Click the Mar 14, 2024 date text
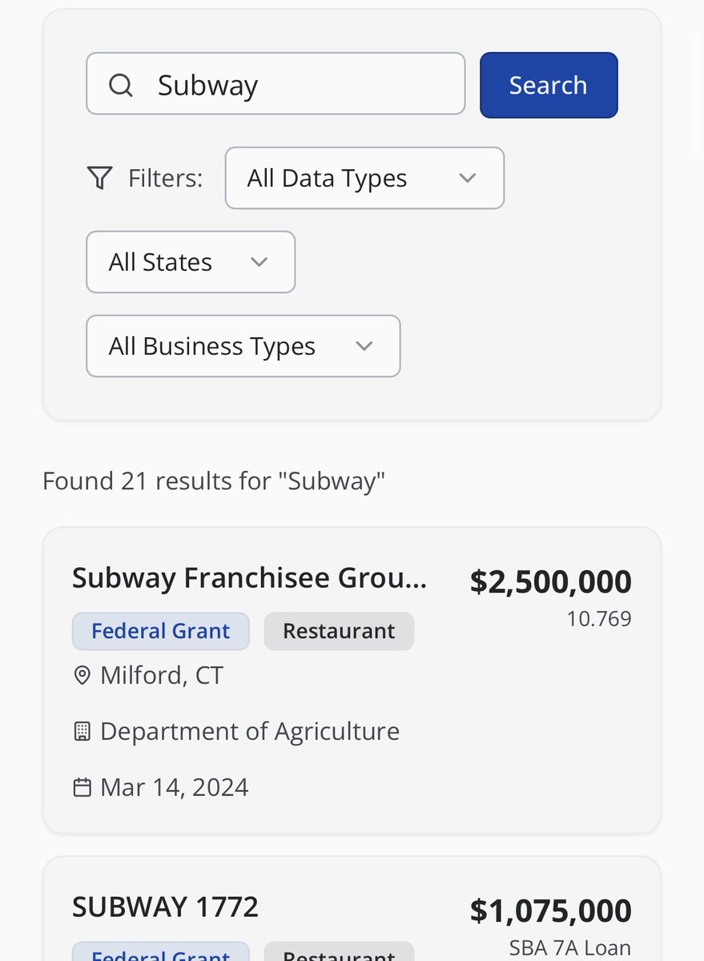704x961 pixels. click(x=175, y=787)
